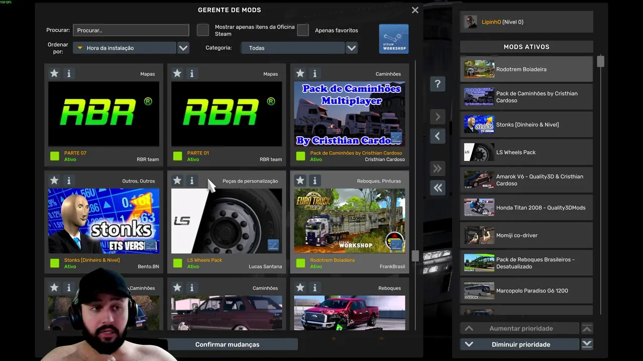Select Pack de Reboques Brasileiros entry
The width and height of the screenshot is (643, 361).
pos(526,263)
